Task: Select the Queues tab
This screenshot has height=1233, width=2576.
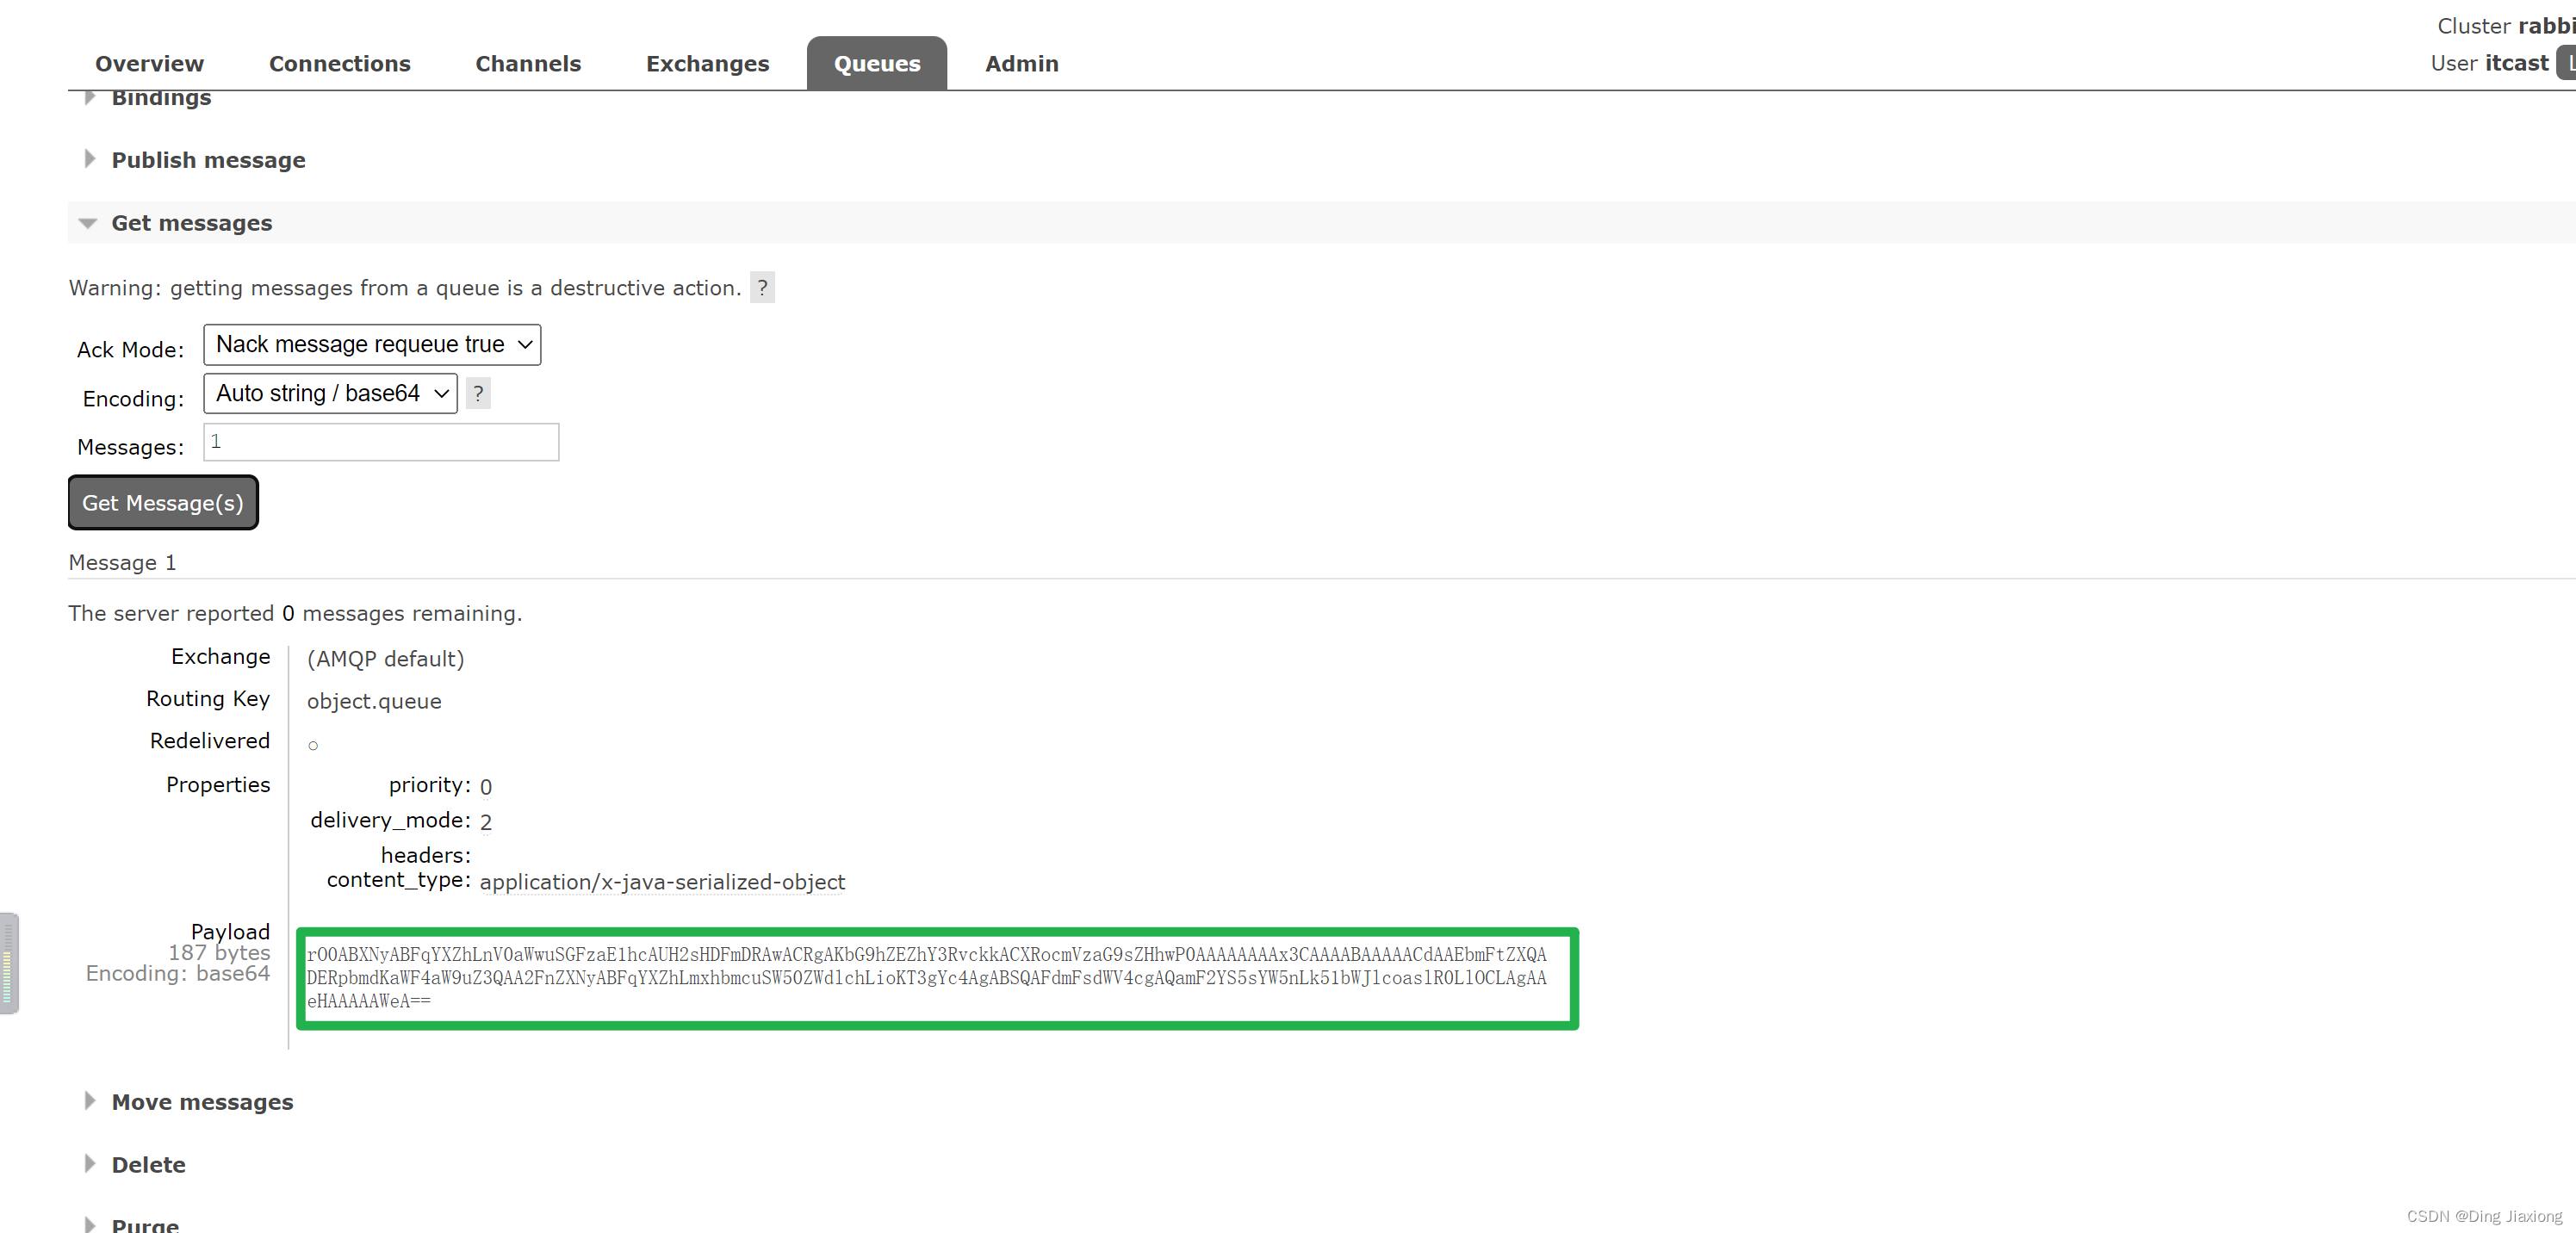Action: 877,64
